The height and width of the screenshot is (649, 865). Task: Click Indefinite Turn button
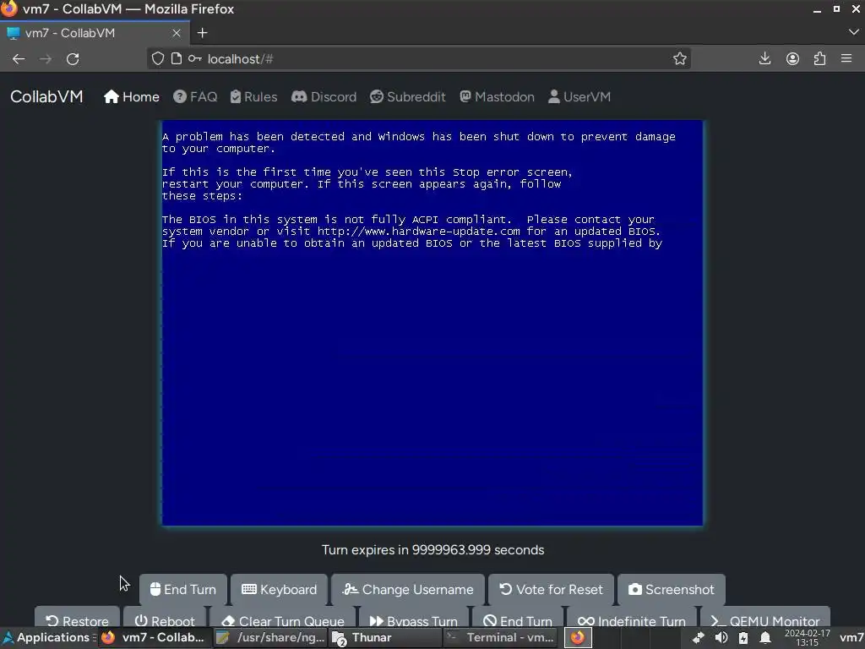pos(632,617)
